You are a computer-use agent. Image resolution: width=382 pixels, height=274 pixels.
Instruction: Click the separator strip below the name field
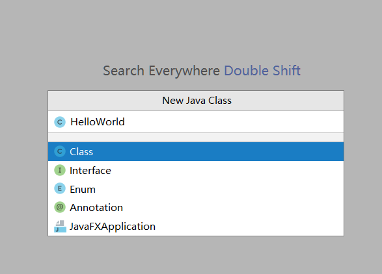(196, 138)
